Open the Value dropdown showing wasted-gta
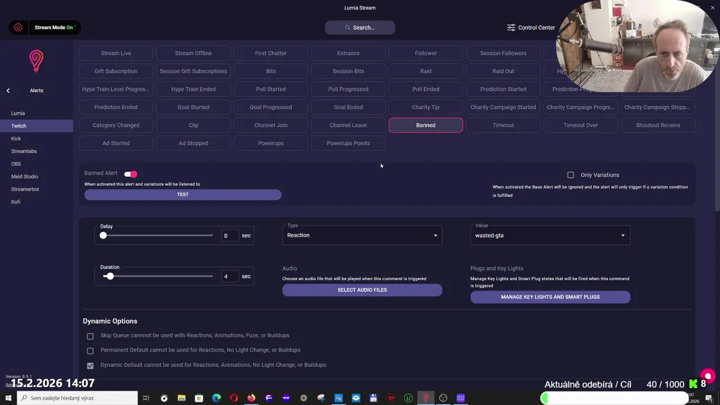The width and height of the screenshot is (720, 405). [x=550, y=235]
